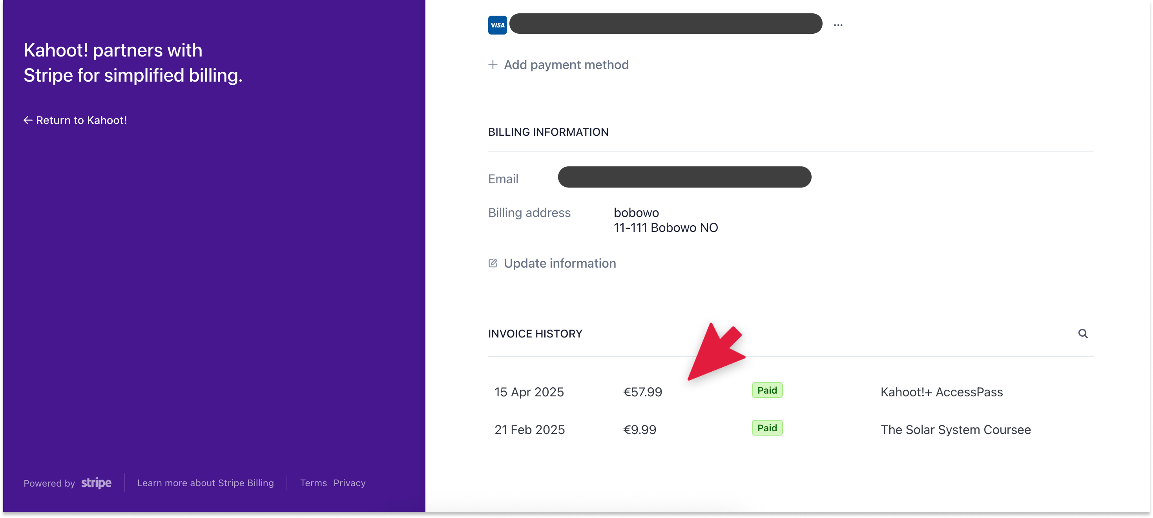1153x518 pixels.
Task: Click the Kahoot! partners with Stripe heading
Action: (x=133, y=63)
